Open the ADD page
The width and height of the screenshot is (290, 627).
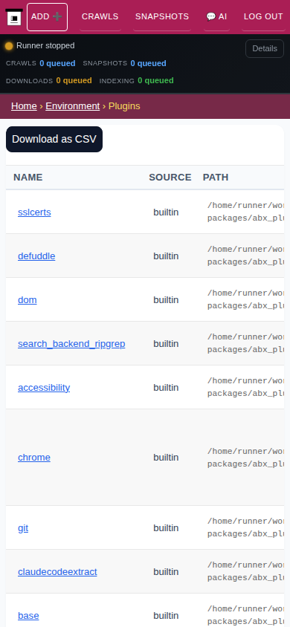[47, 17]
